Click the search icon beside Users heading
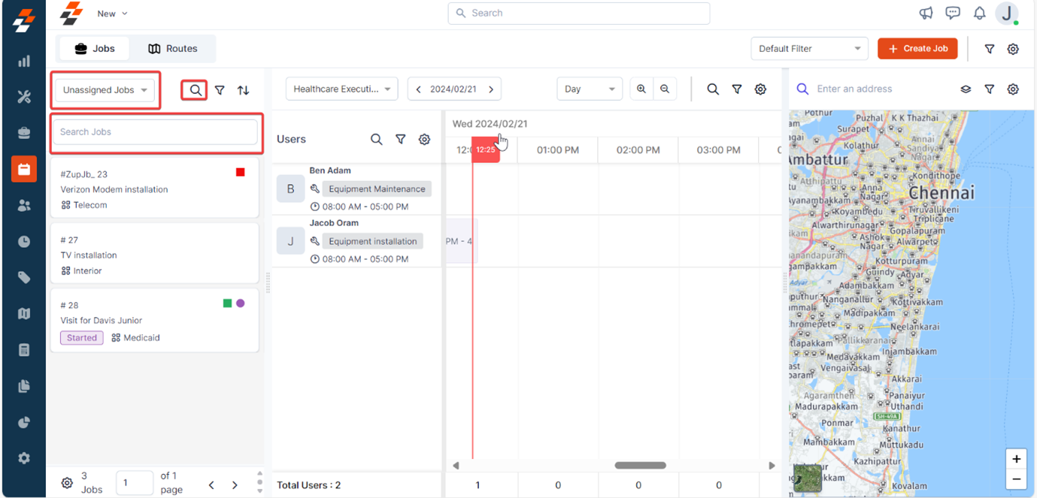Viewport: 1037px width, 498px height. 377,139
